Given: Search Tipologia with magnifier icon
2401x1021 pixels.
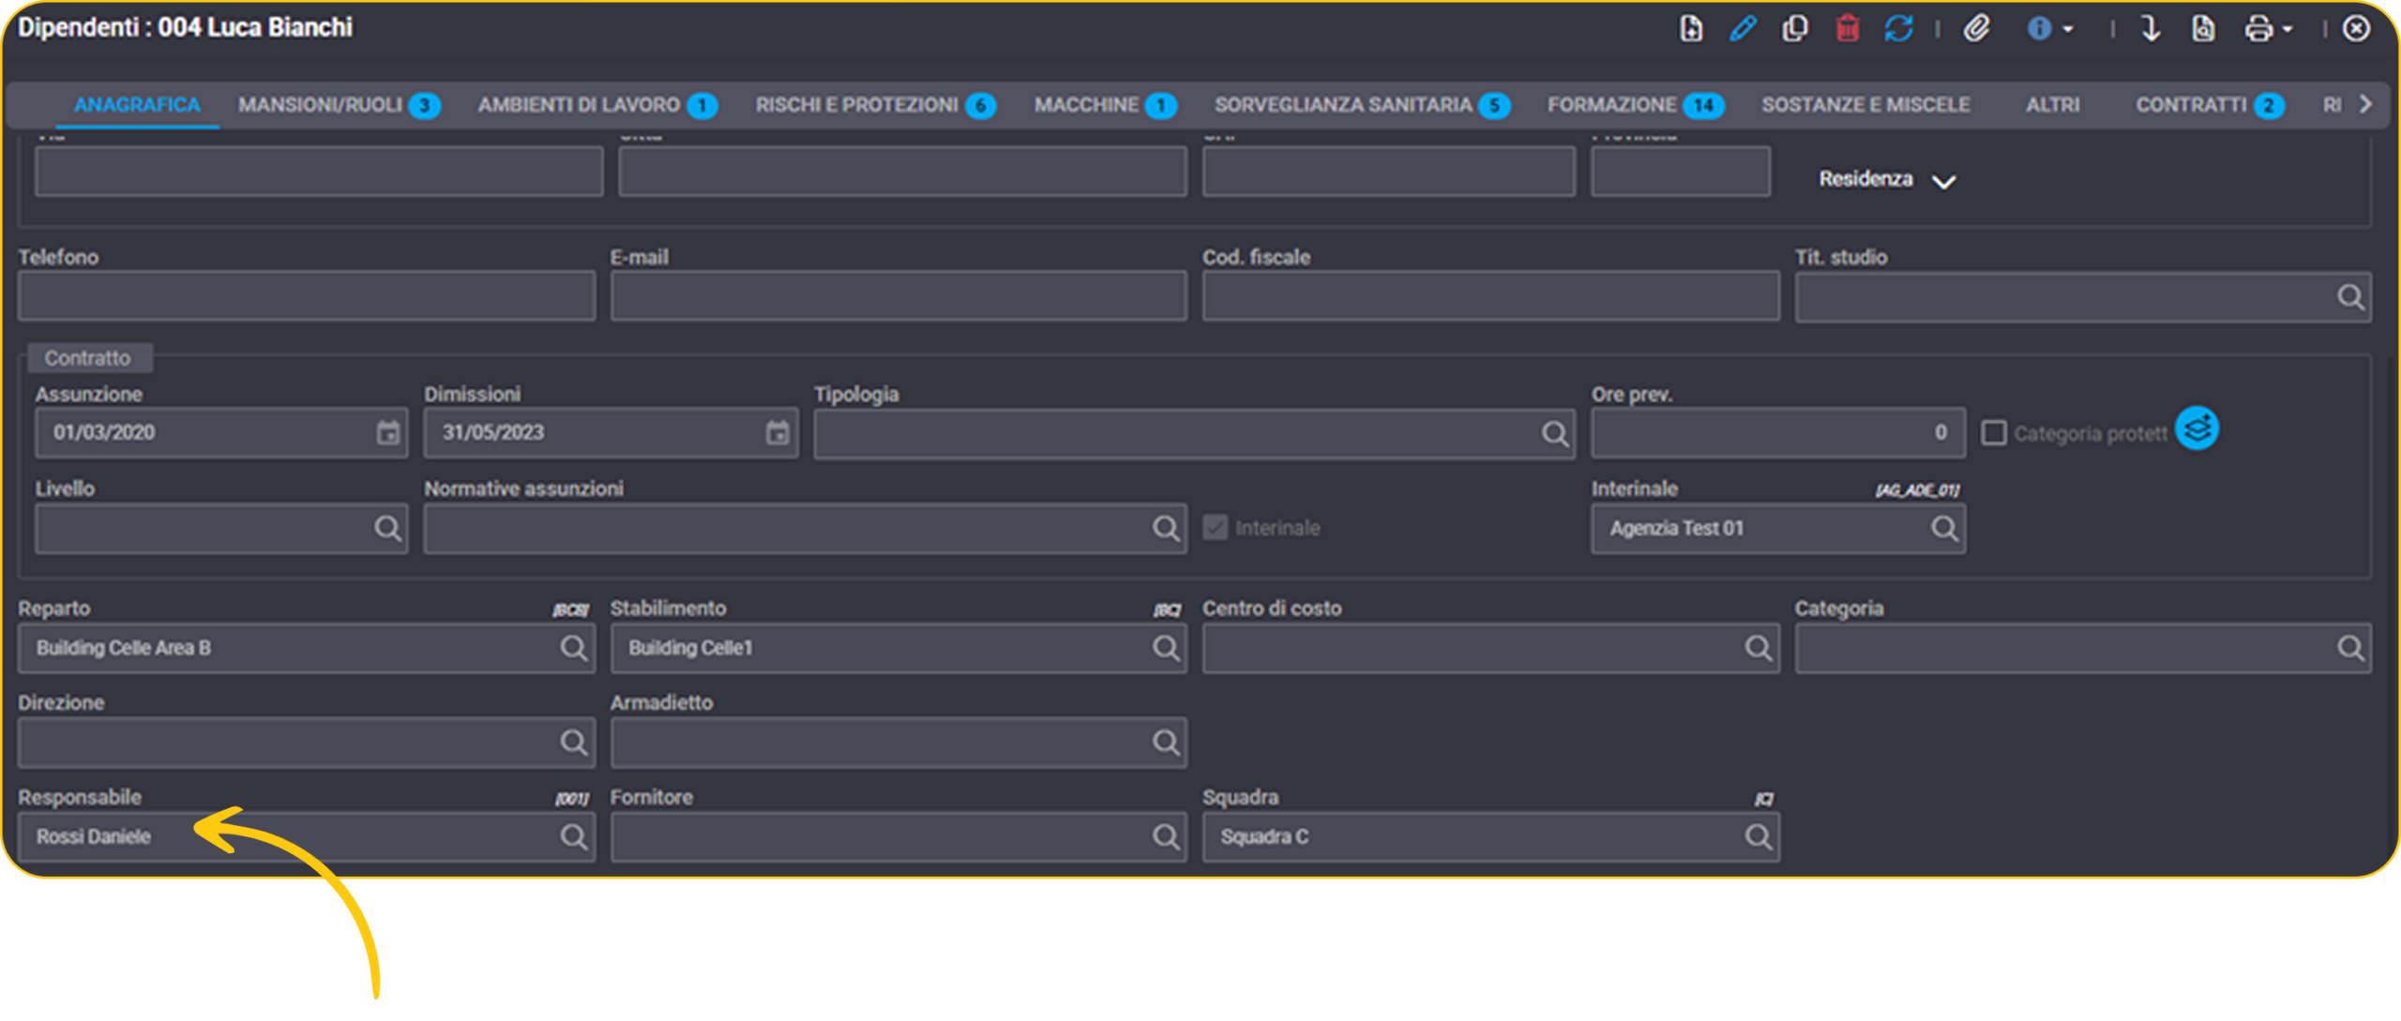Looking at the screenshot, I should (1555, 433).
